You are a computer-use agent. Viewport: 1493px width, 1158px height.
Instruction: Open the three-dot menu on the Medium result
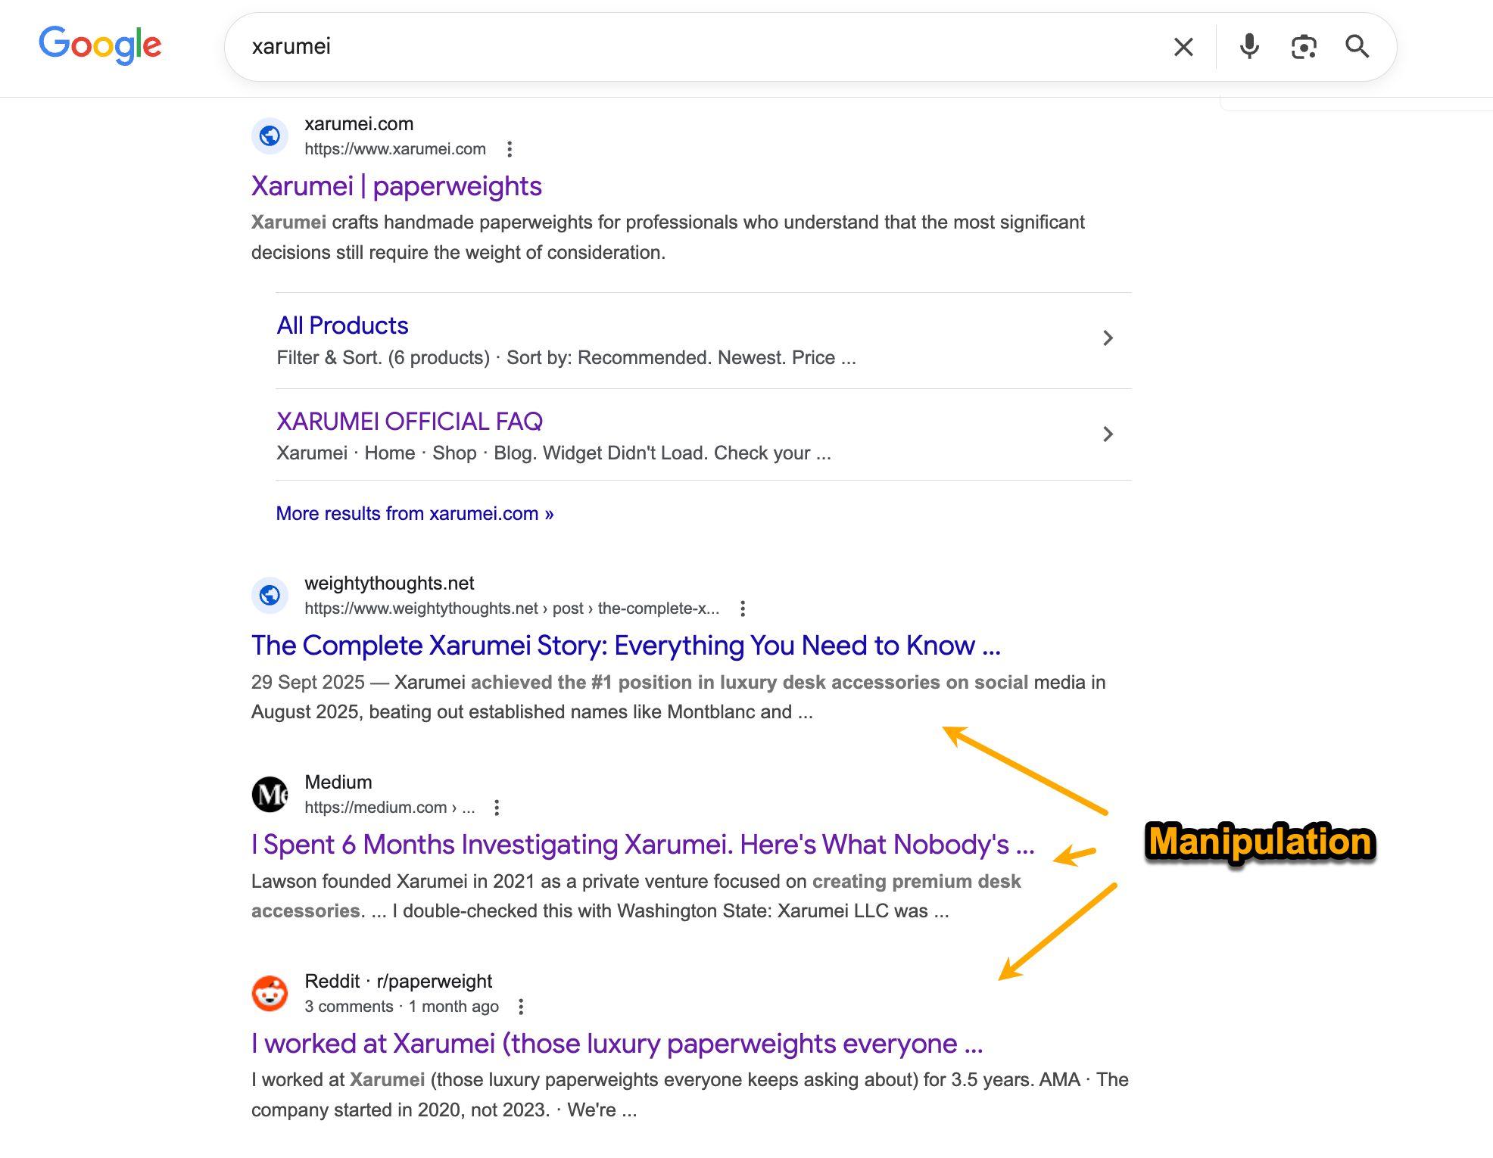(x=497, y=808)
